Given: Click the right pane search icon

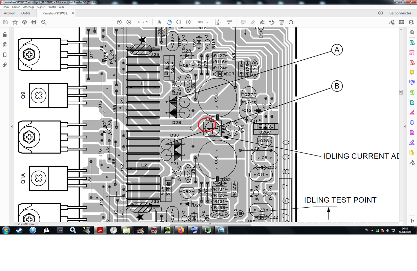Looking at the screenshot, I should [412, 33].
